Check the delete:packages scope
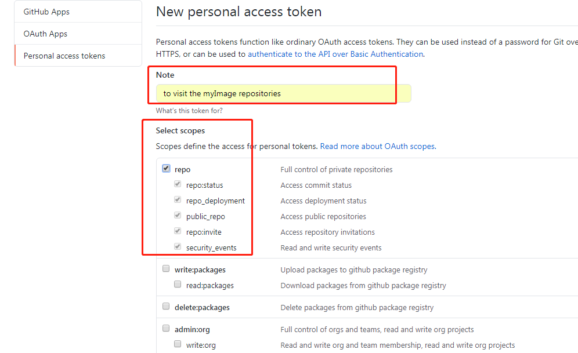Screen dimensions: 578x353 point(166,306)
